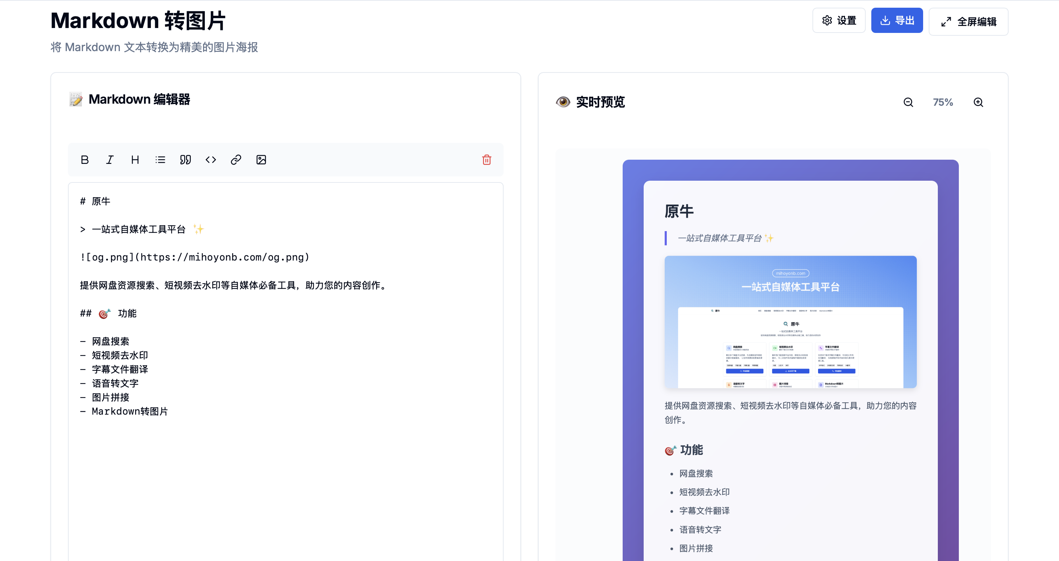Viewport: 1059px width, 561px height.
Task: Enter fullscreen with 全屏编辑 button
Action: 968,22
